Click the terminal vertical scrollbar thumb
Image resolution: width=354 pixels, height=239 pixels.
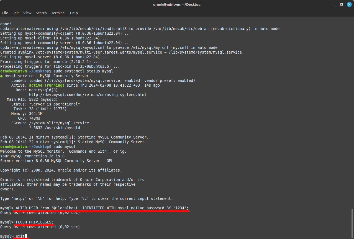pyautogui.click(x=352, y=223)
